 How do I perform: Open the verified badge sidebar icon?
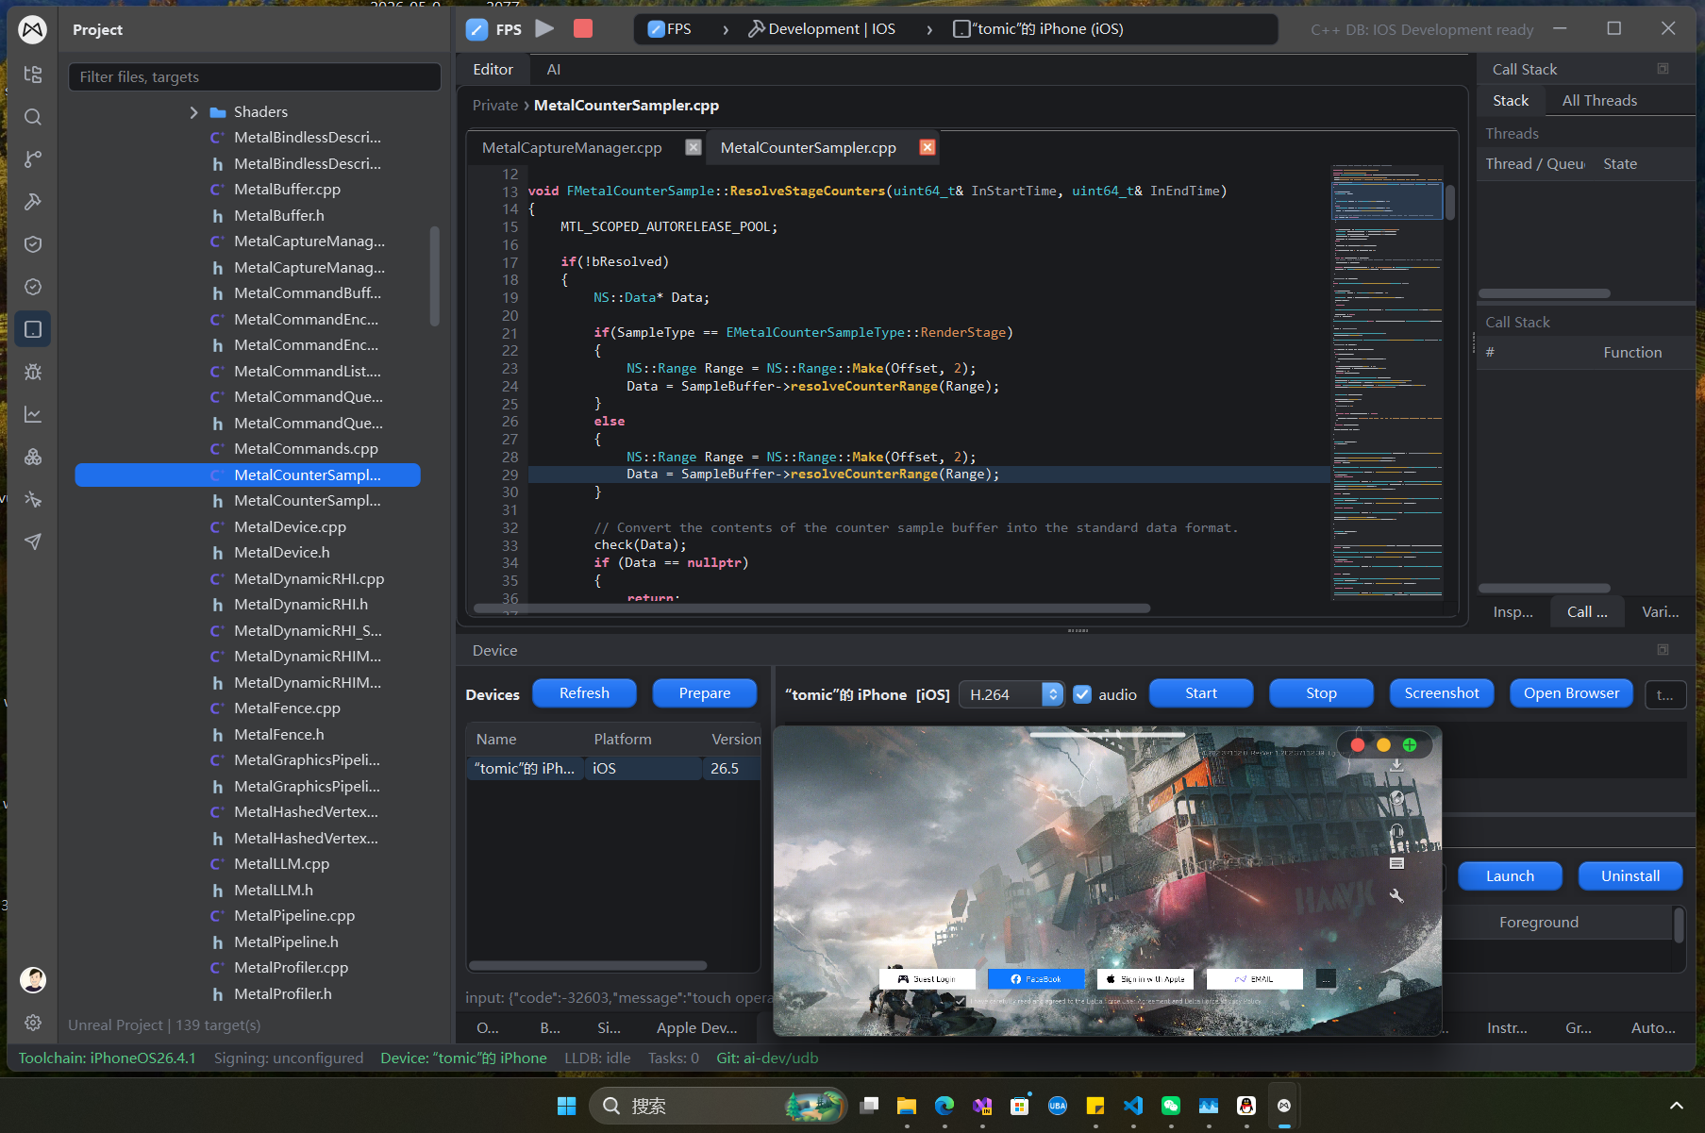tap(33, 287)
